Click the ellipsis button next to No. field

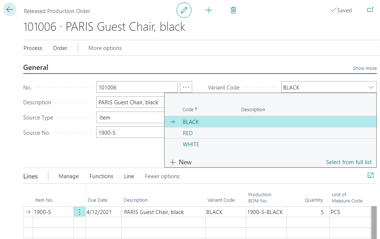(186, 87)
